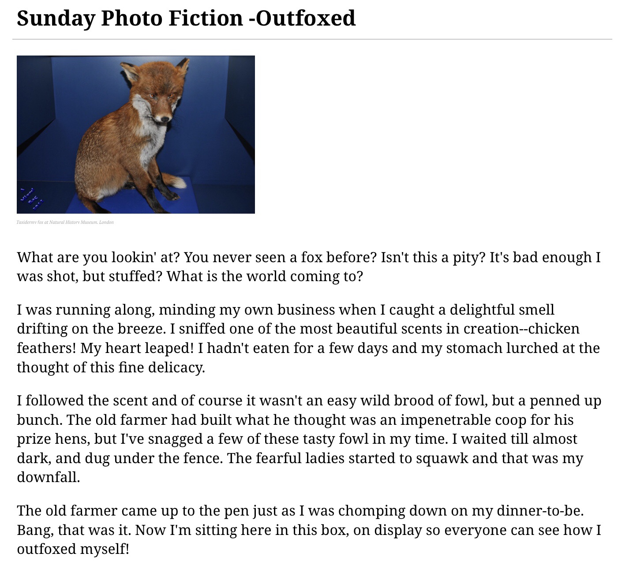Click the fox's black nose in the photo
The height and width of the screenshot is (568, 633).
point(165,119)
